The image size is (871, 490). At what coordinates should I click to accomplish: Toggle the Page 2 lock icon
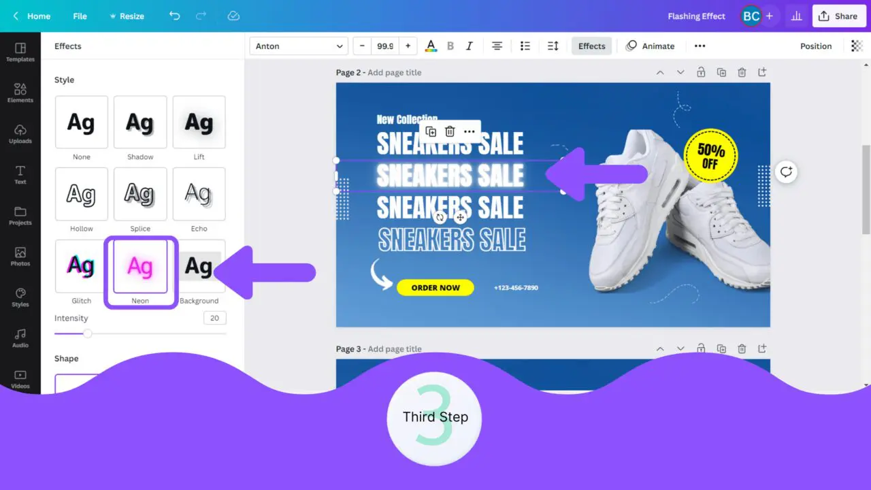tap(700, 72)
